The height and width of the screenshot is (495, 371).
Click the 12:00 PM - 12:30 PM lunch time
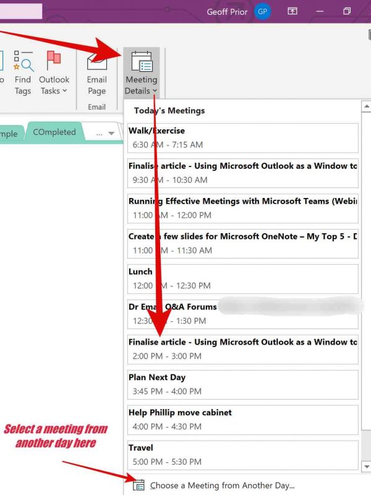coord(172,286)
